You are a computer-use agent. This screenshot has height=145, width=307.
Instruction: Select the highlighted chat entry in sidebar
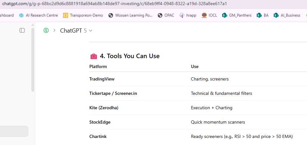click(x=14, y=131)
